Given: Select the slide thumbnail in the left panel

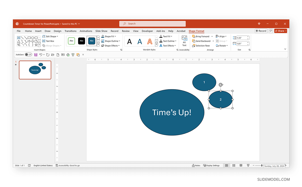Looking at the screenshot, I should point(35,70).
